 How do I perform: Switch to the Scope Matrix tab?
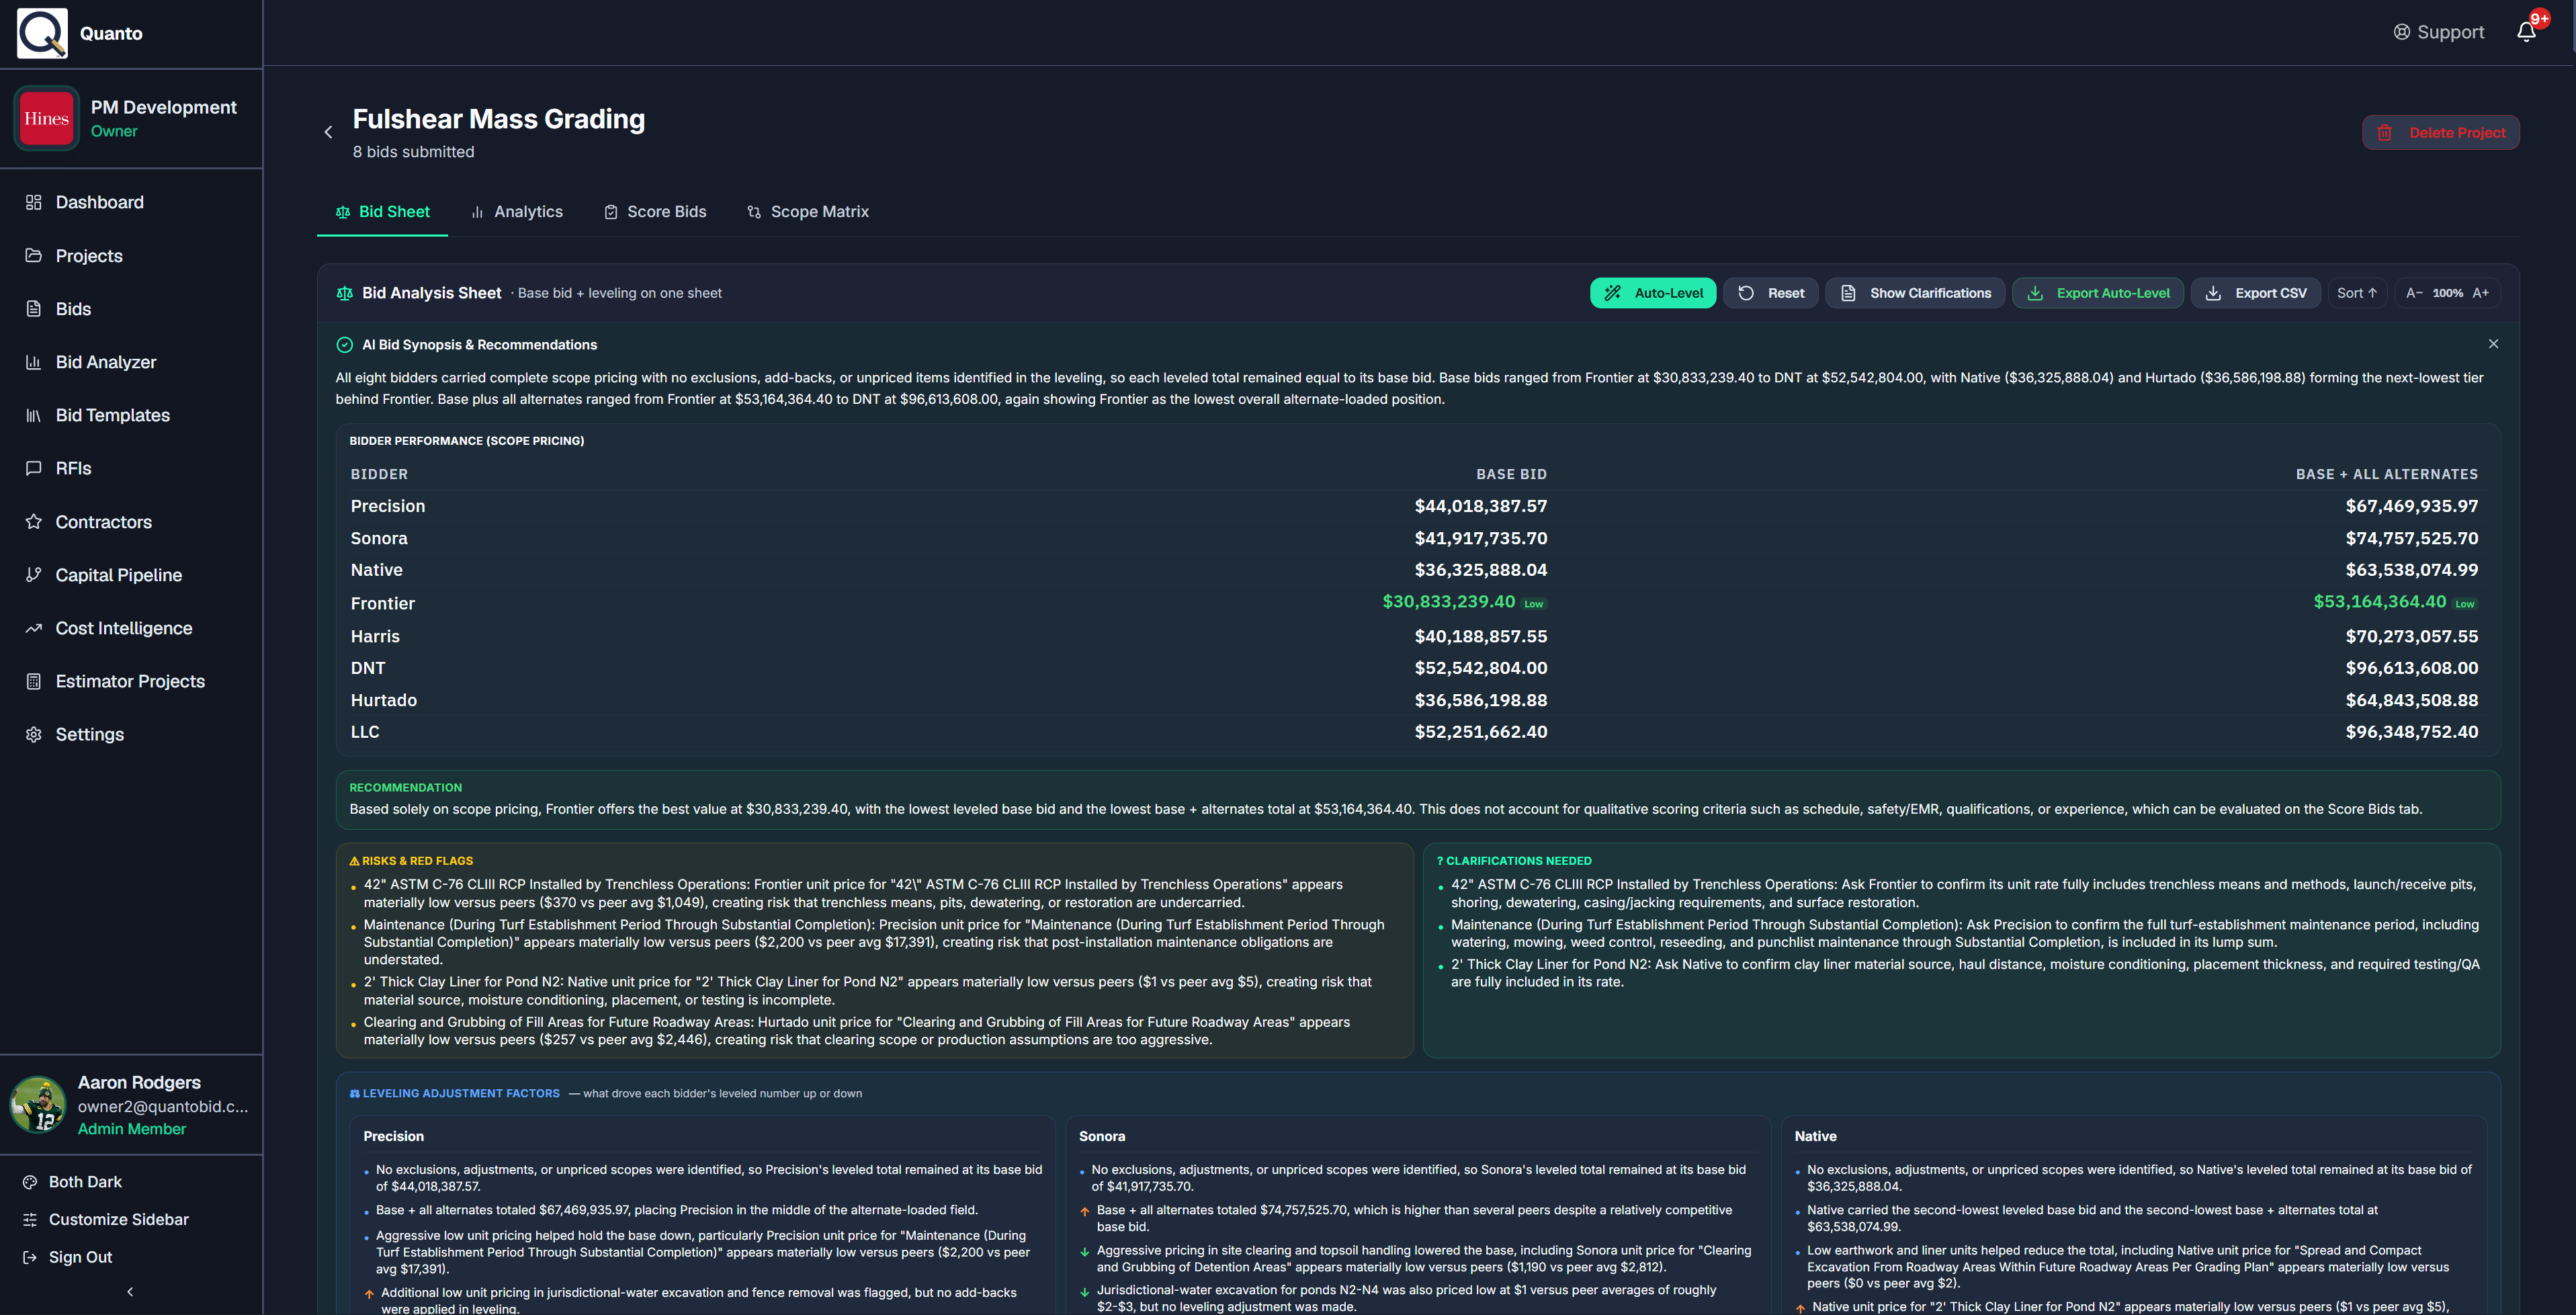(x=808, y=212)
